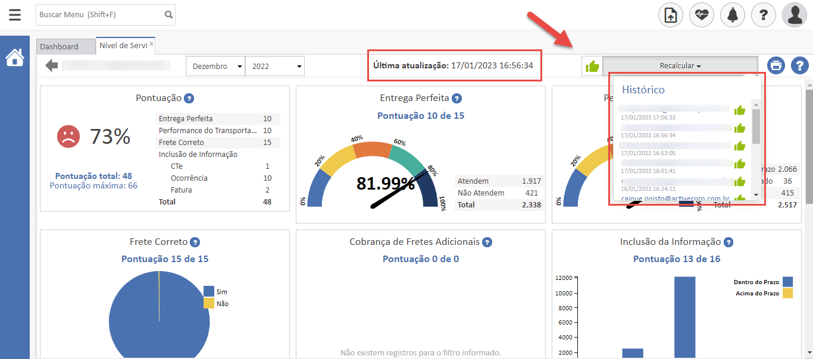Image resolution: width=813 pixels, height=359 pixels.
Task: Click the help icon next to Pontuação
Action: (x=189, y=99)
